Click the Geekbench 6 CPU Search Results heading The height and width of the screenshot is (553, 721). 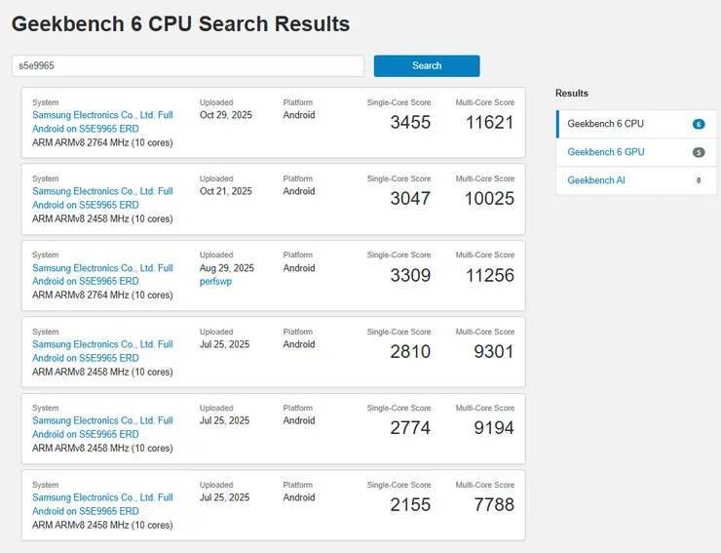coord(180,24)
